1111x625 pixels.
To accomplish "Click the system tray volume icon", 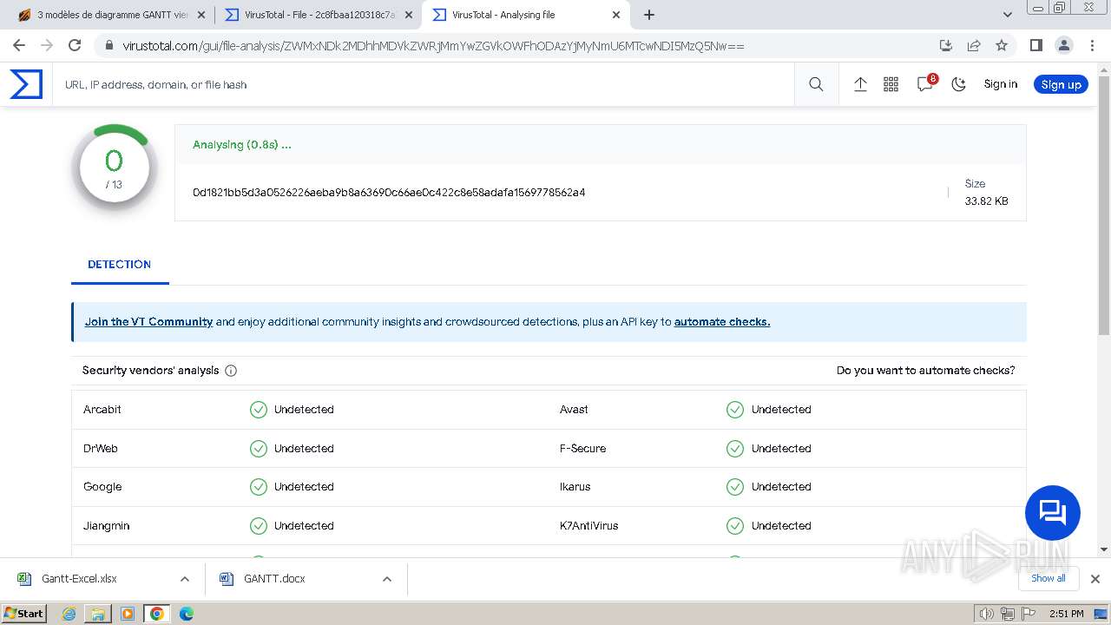I will click(987, 614).
